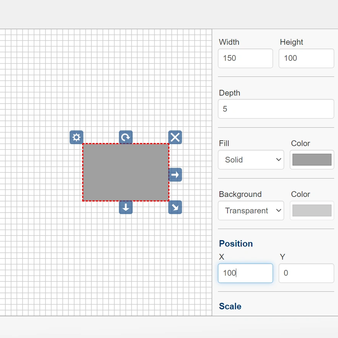This screenshot has width=338, height=338.
Task: Click the rotate handle above the rectangle
Action: (125, 137)
